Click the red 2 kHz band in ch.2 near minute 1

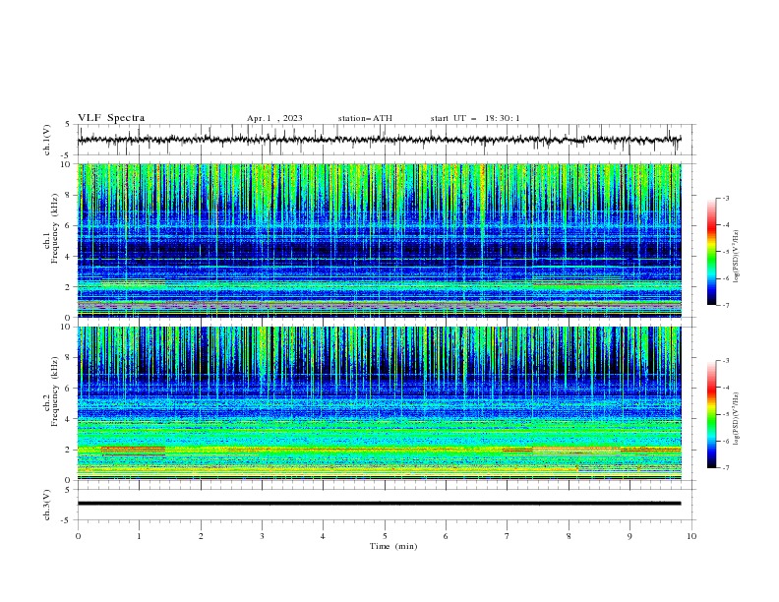(x=133, y=449)
